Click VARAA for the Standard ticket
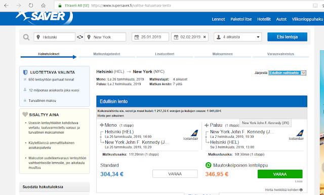Screen dimensions: 324x195 [x=175, y=174]
